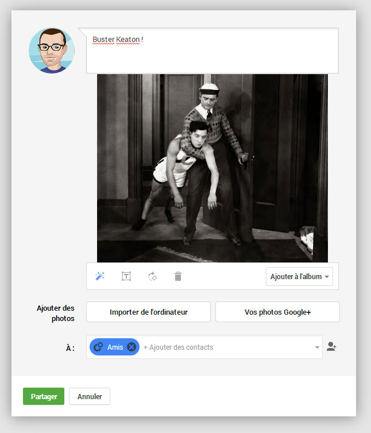Open the "Ajouter à l'album" dropdown
Viewport: 371px width, 433px height.
pos(299,276)
